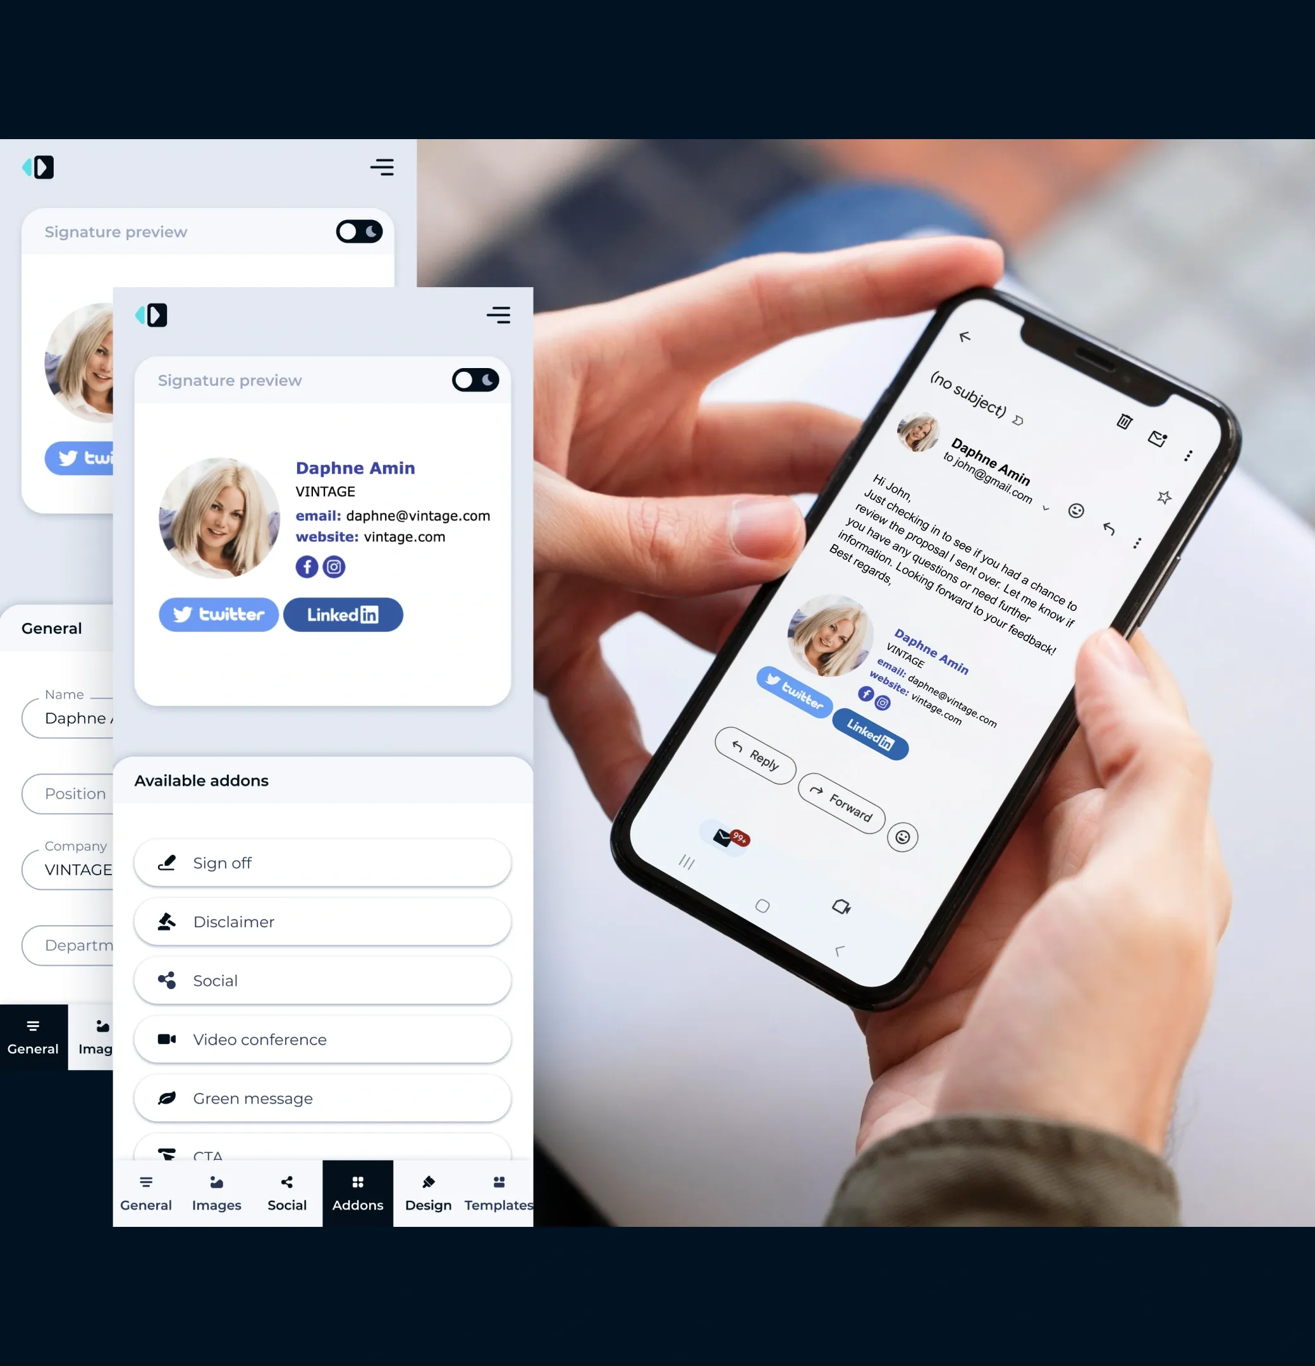
Task: Select the Addons tab
Action: [x=358, y=1193]
